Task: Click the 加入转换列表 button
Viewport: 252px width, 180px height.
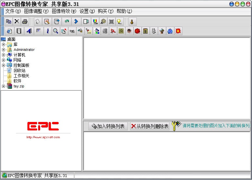Action: (108, 126)
